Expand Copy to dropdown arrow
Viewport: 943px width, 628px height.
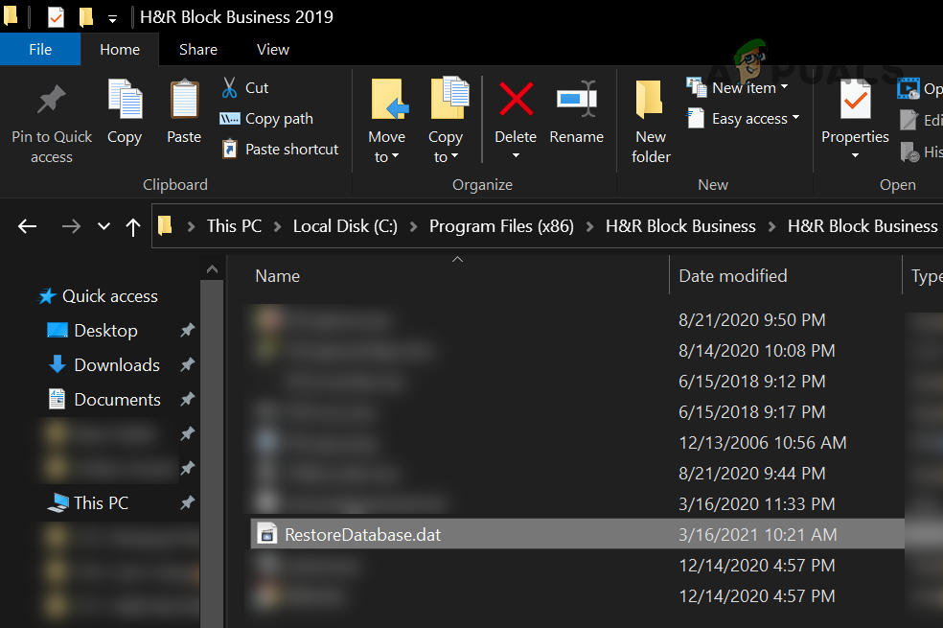[x=454, y=156]
